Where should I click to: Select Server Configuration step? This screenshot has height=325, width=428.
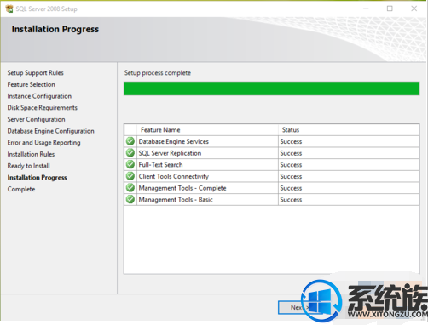click(x=37, y=119)
